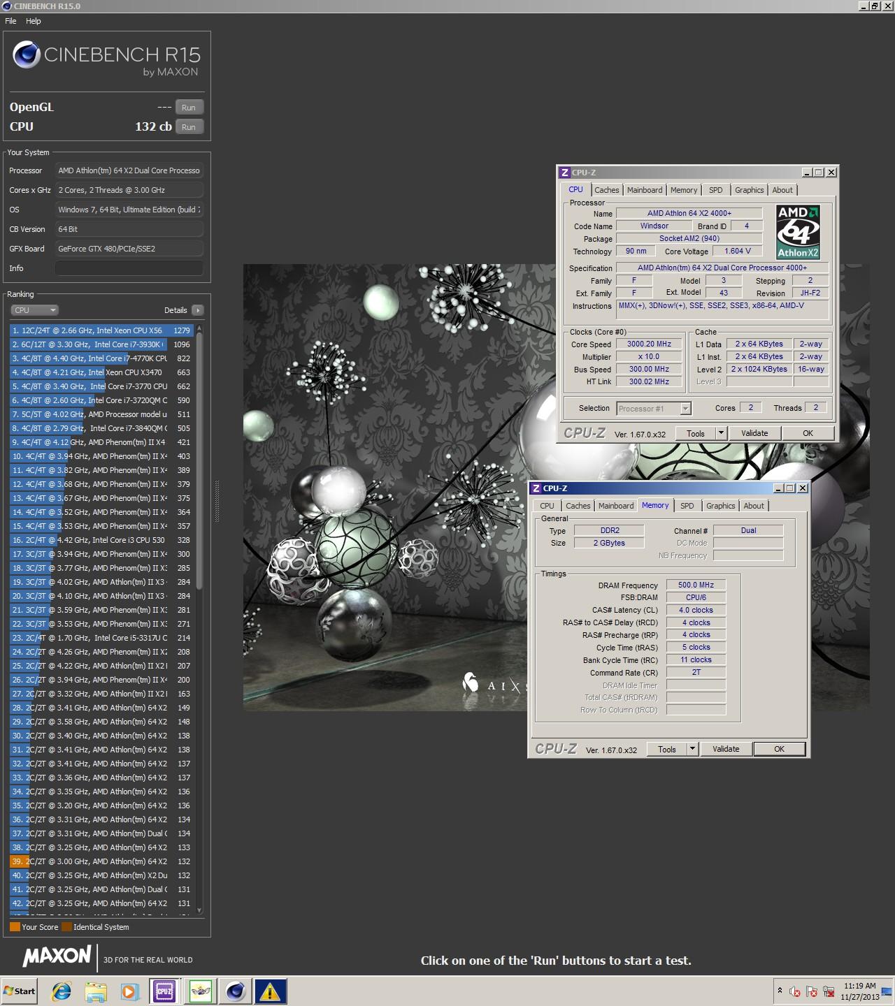Open Tools dropdown arrow in upper CPU-Z window
Screen dimensions: 895x1006
coord(722,434)
